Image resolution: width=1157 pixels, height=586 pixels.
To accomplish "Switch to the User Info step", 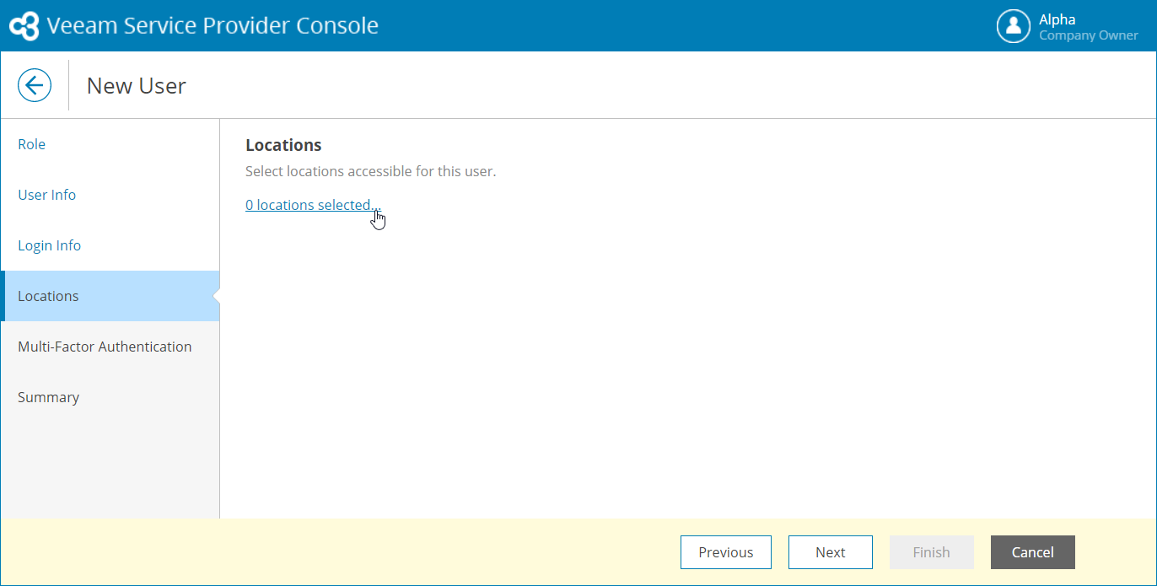I will point(47,195).
